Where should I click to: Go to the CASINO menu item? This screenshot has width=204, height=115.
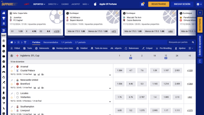(65, 4)
